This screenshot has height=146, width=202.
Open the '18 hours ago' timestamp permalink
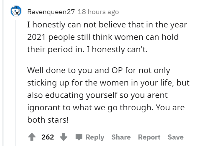pyautogui.click(x=98, y=12)
